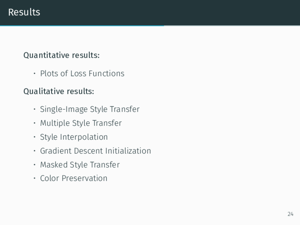Click bullet dot before "Color Preservation"
The height and width of the screenshot is (225, 300).
point(35,178)
